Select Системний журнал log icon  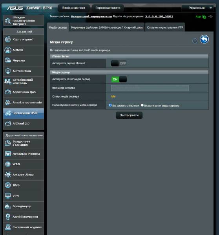coord(8,227)
